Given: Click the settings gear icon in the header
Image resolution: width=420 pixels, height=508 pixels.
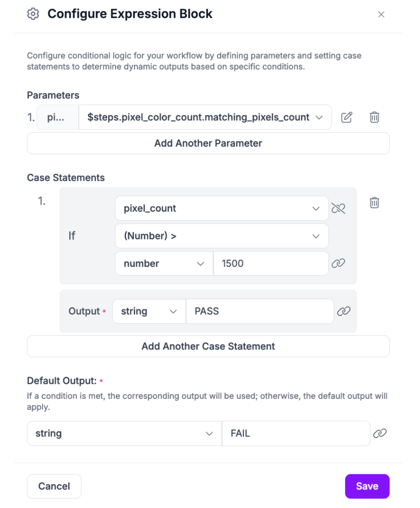Looking at the screenshot, I should click(33, 14).
